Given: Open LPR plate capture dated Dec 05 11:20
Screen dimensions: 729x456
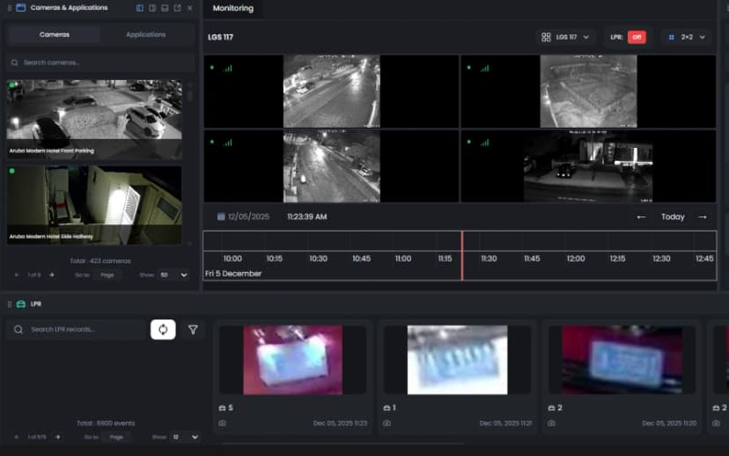Looking at the screenshot, I should point(622,360).
